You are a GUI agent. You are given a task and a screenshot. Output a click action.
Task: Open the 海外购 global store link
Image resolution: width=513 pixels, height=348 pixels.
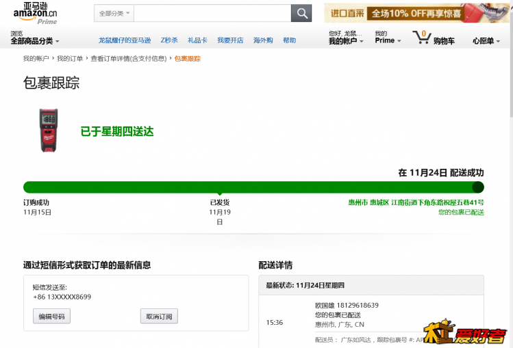(263, 40)
